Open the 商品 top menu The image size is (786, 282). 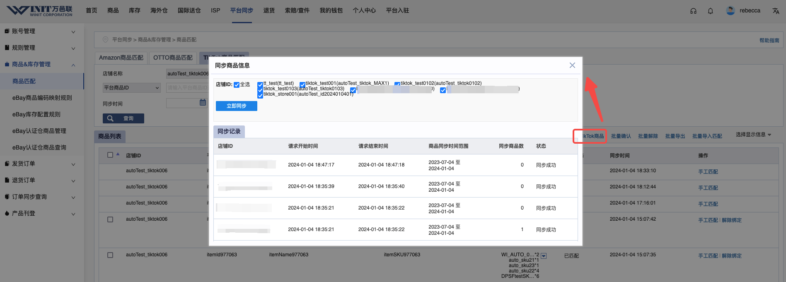113,10
